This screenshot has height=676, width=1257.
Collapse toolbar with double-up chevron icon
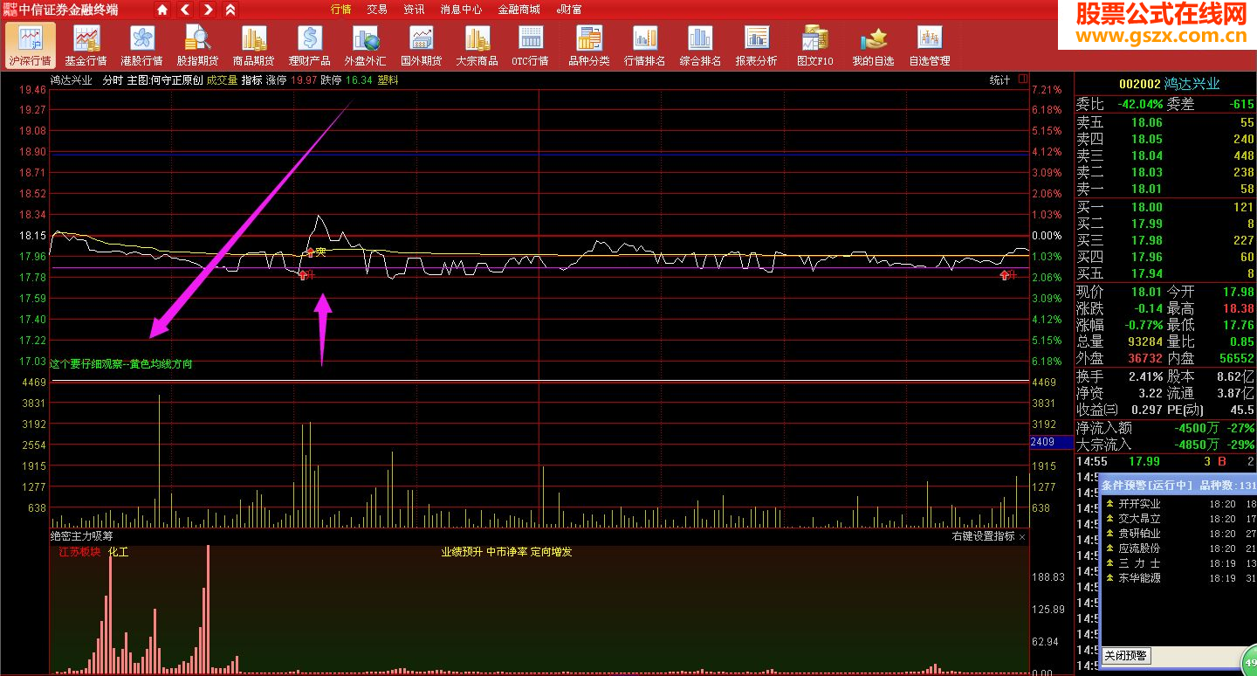coord(230,10)
